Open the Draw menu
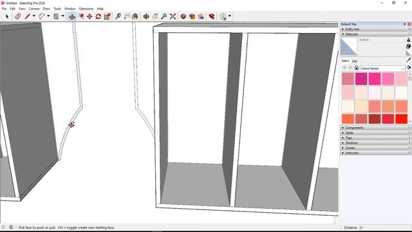The height and width of the screenshot is (232, 412). tap(46, 8)
